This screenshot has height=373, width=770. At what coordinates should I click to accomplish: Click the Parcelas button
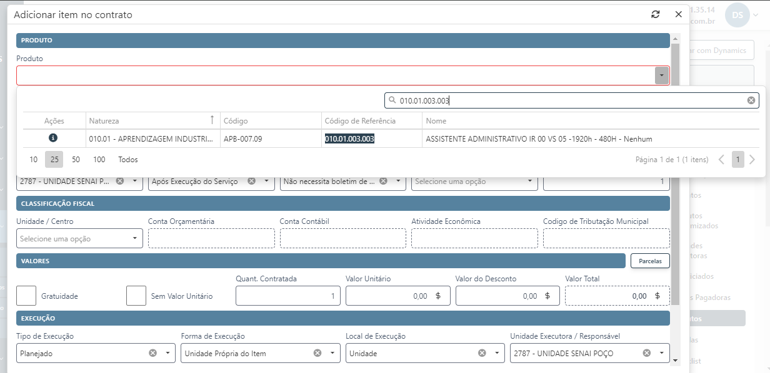click(650, 261)
